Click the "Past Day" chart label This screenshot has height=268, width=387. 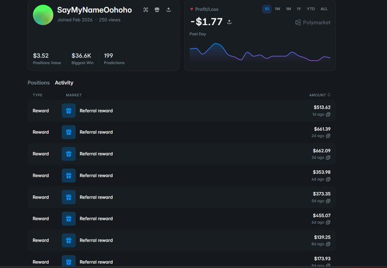tap(197, 34)
